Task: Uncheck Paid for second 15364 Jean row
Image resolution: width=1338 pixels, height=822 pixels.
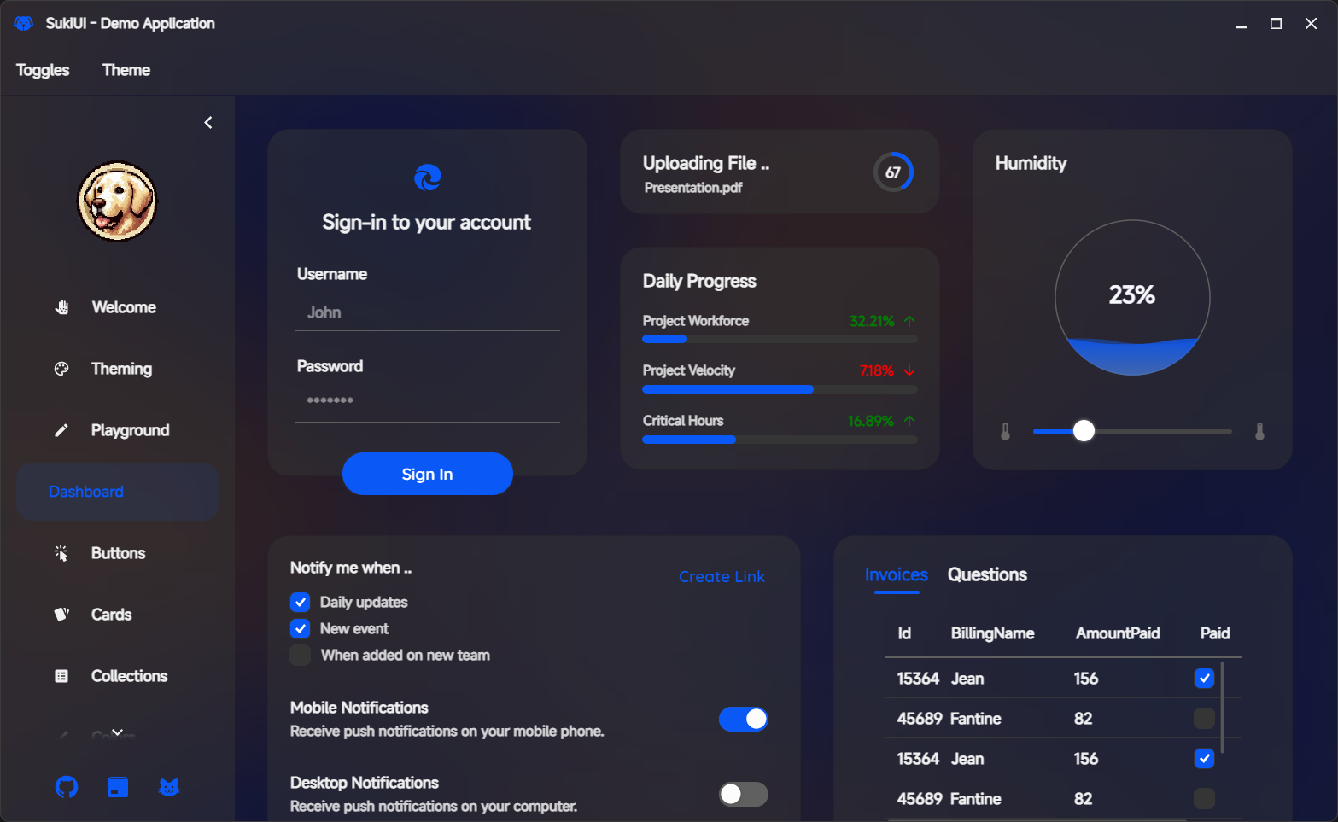Action: point(1204,759)
